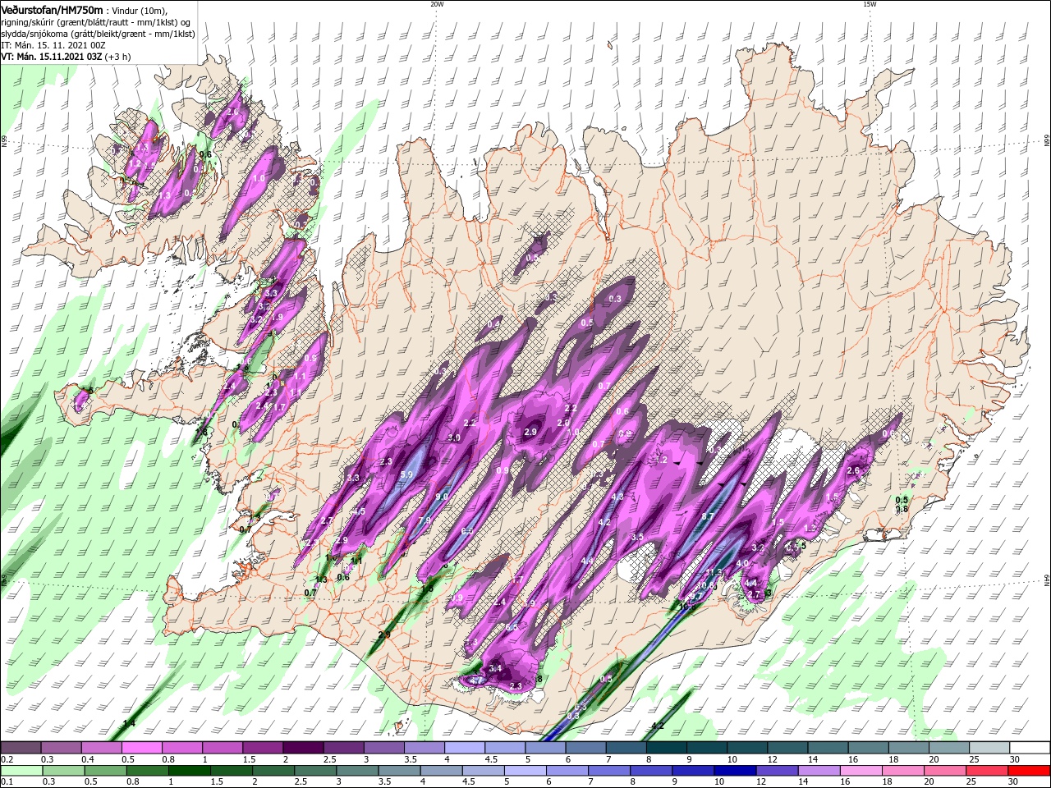Click the 3.4 value near the southern glacier
Image resolution: width=1051 pixels, height=788 pixels.
click(495, 669)
